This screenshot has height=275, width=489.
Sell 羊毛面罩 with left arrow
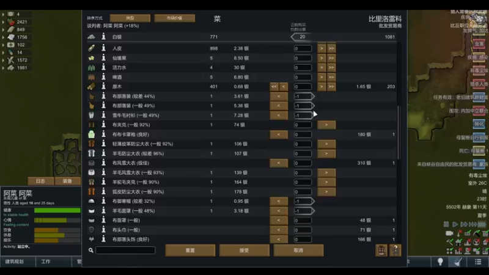pyautogui.click(x=279, y=211)
